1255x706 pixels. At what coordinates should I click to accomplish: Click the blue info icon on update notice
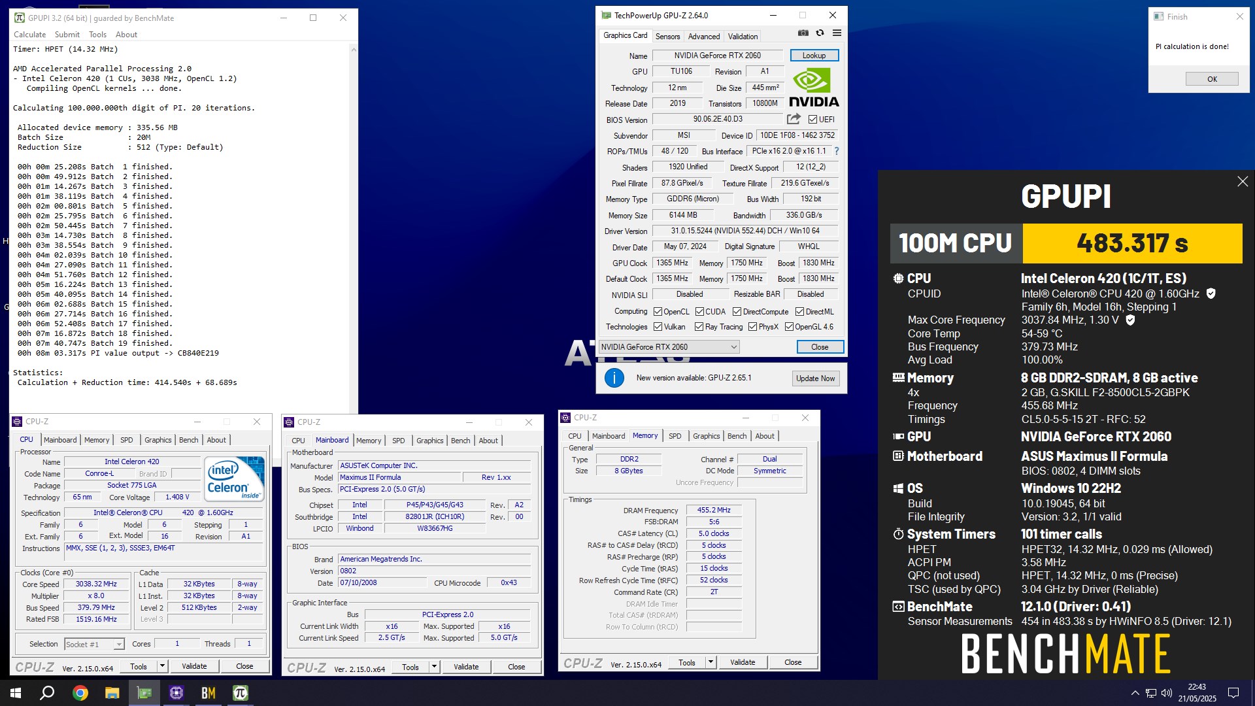coord(614,378)
